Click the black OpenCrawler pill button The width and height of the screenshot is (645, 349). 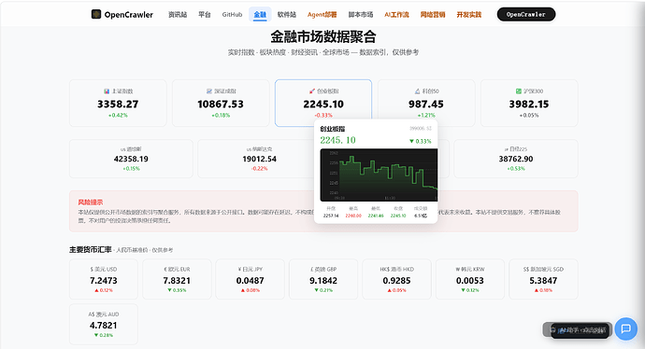coord(526,14)
